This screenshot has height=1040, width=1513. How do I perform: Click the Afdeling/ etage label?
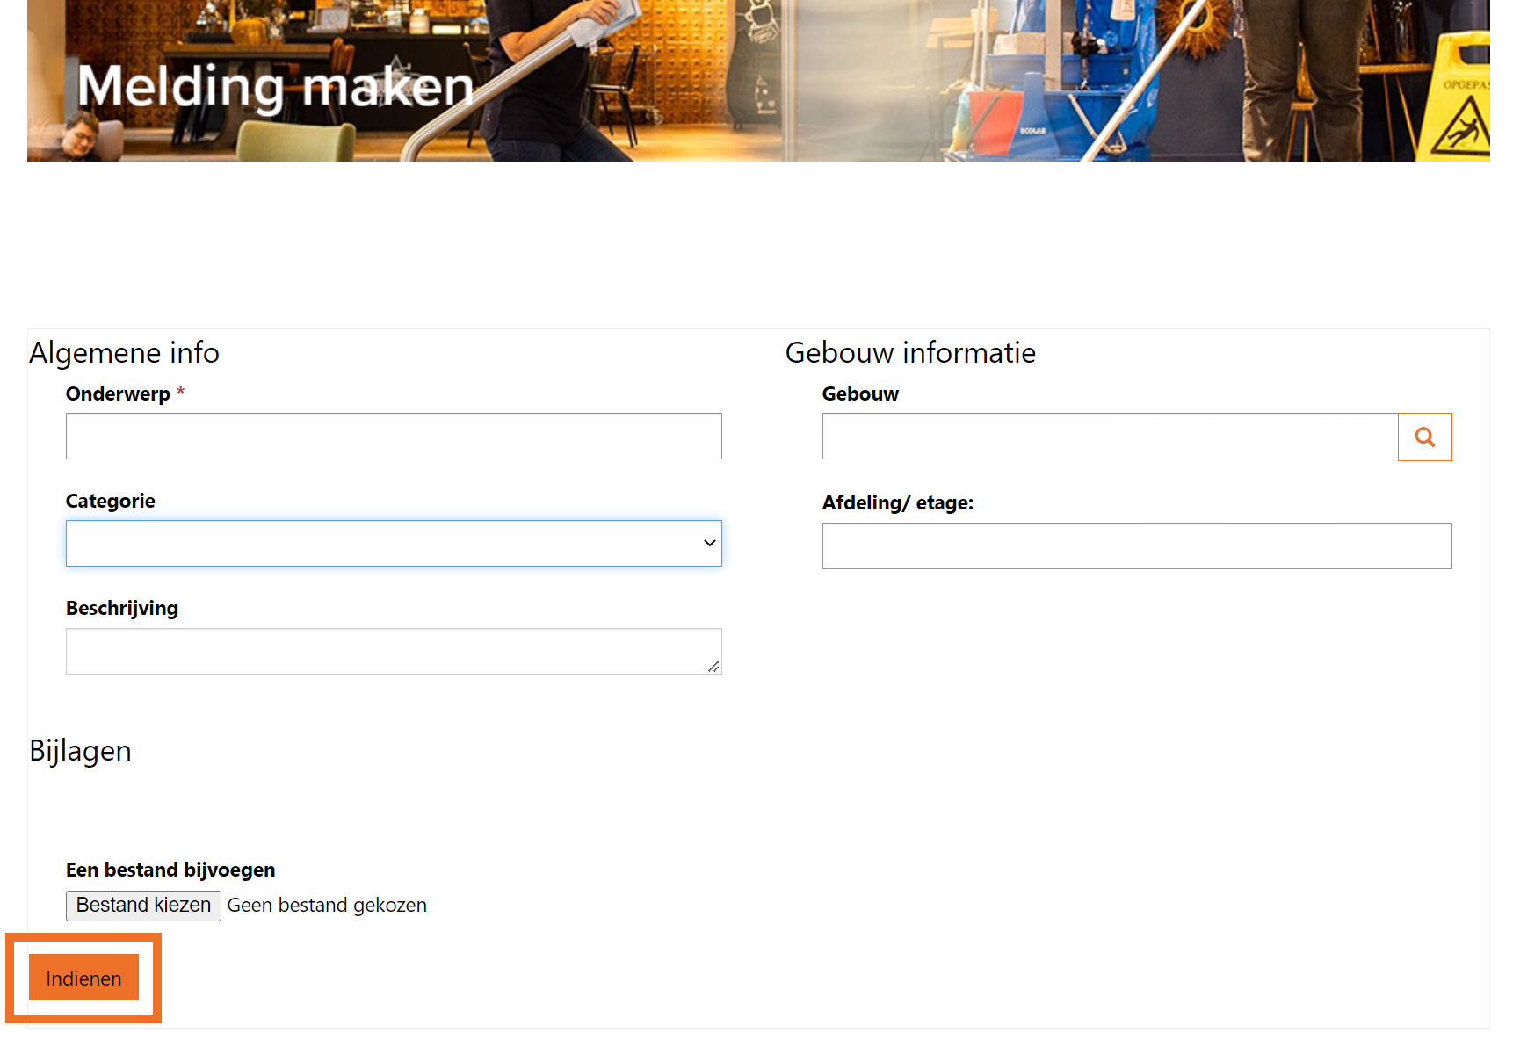click(897, 502)
